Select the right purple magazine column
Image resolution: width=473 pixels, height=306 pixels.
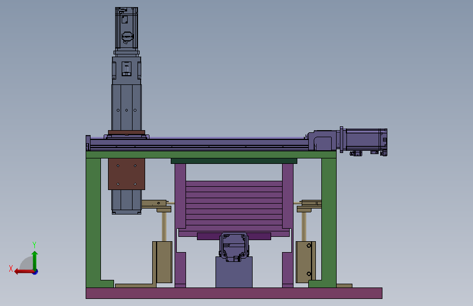(288, 196)
